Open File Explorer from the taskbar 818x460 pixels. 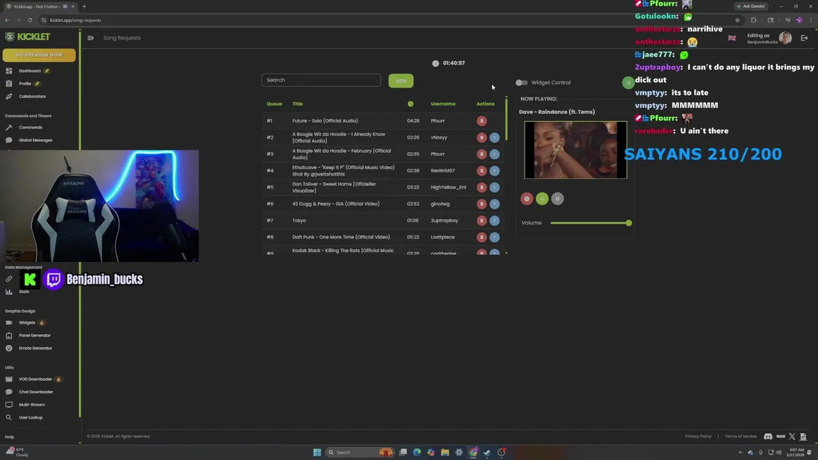(x=445, y=452)
